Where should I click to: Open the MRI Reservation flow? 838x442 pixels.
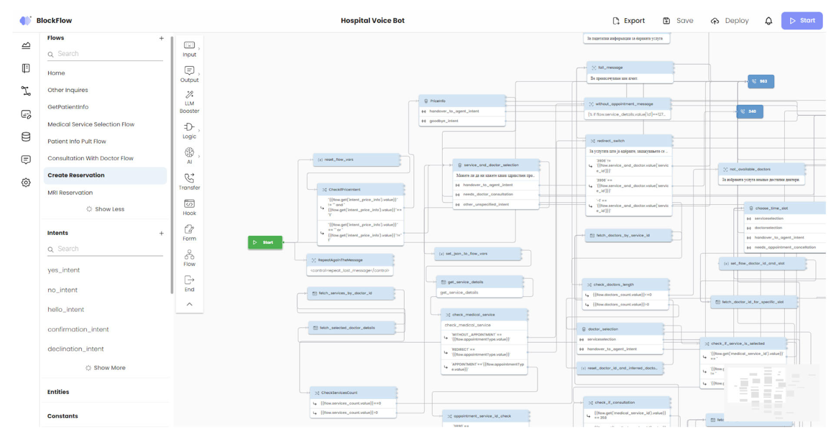pos(70,192)
